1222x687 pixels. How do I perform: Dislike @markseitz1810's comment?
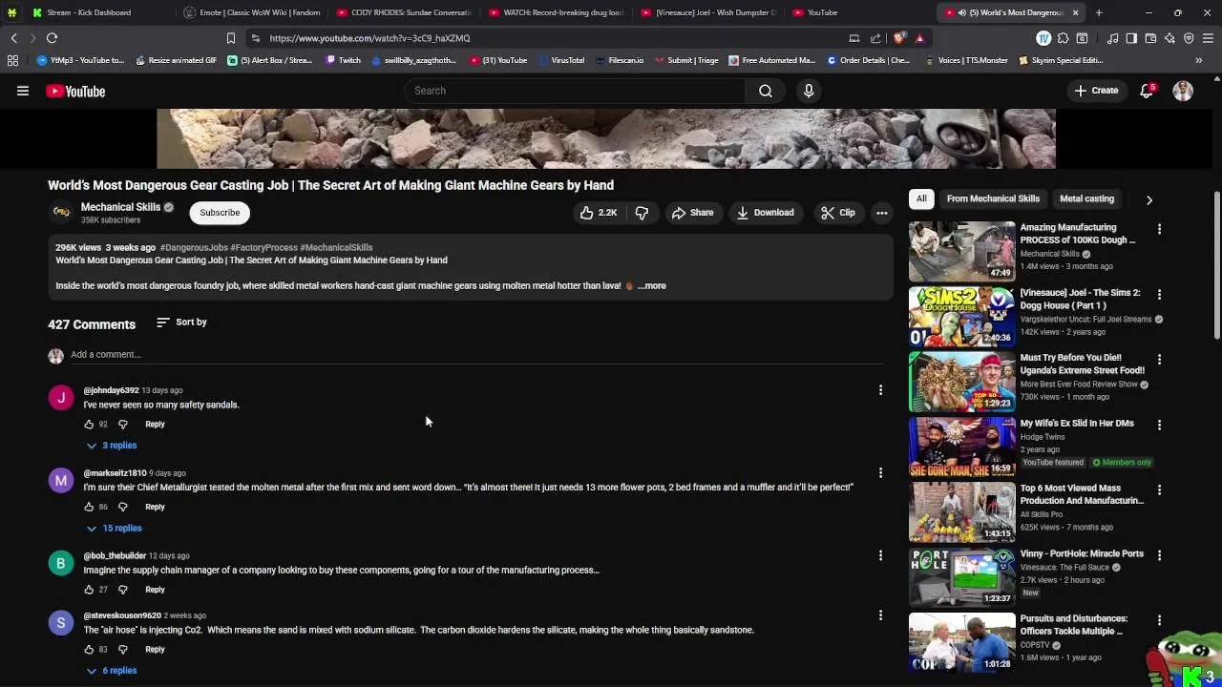coord(122,507)
